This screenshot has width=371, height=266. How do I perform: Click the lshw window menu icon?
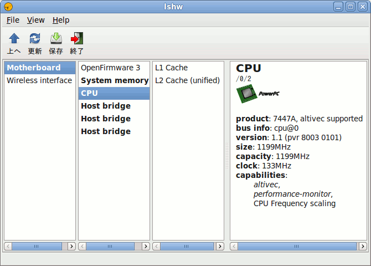pos(7,7)
